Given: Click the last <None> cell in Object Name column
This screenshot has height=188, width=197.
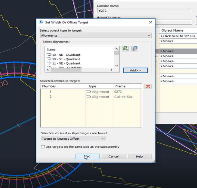Looking at the screenshot, I should pyautogui.click(x=178, y=81).
